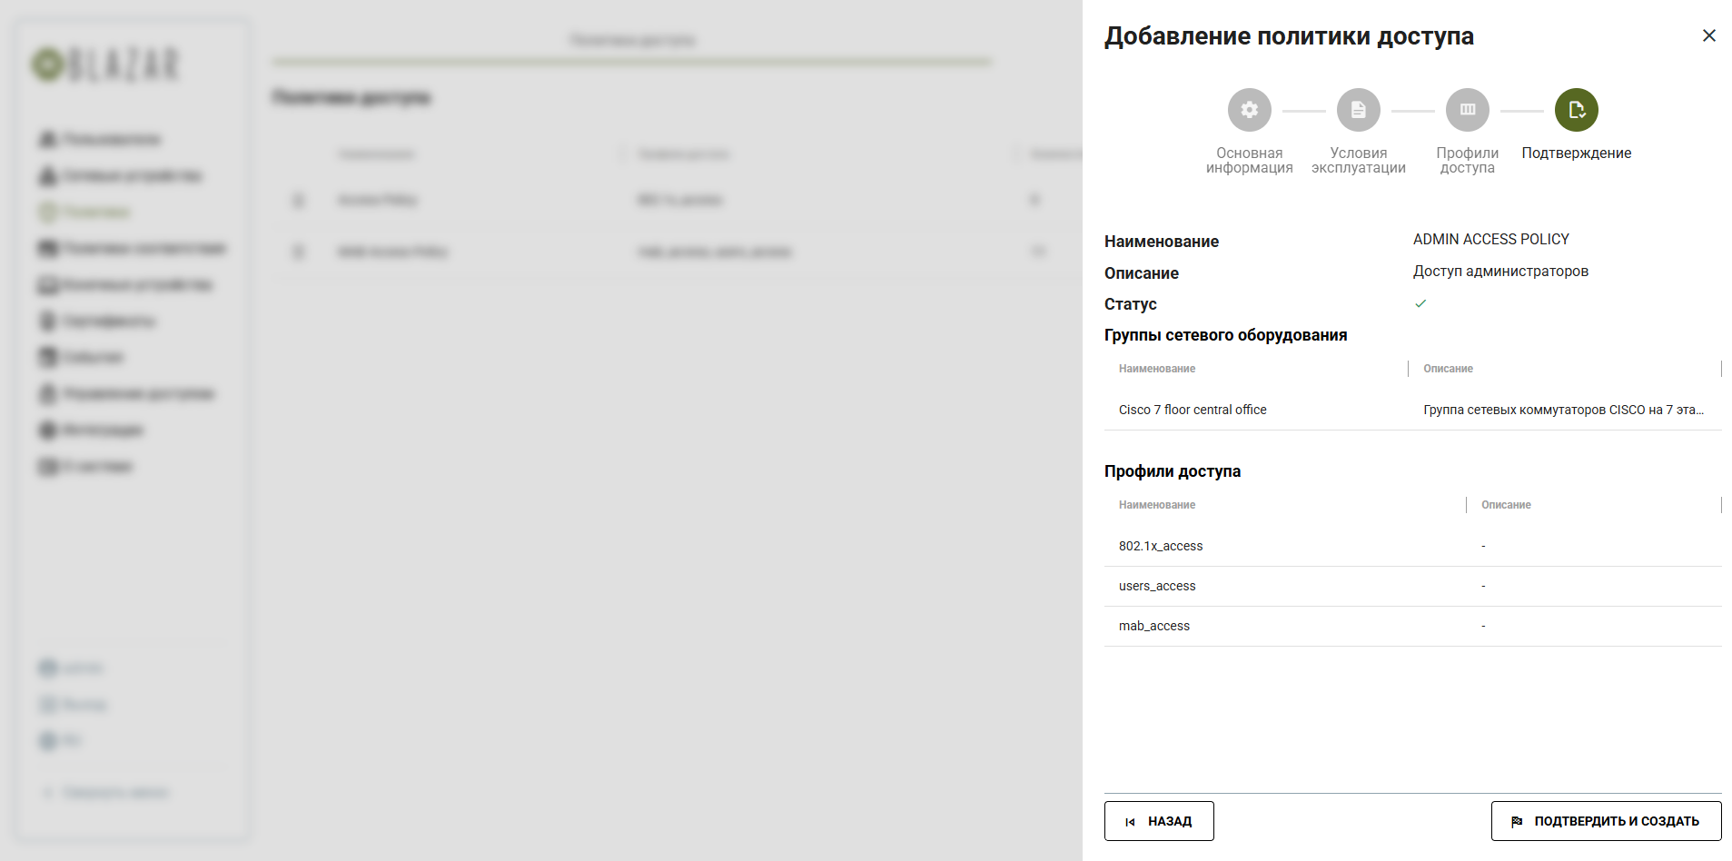
Task: Select the mab_access profile row
Action: pos(1413,626)
